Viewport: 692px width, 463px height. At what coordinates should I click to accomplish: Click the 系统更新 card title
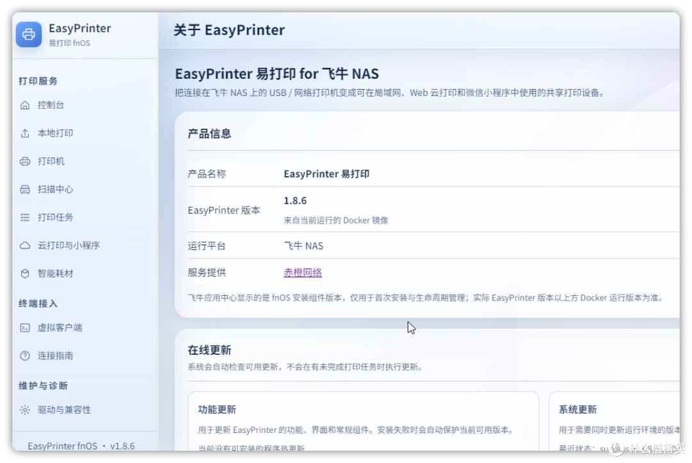pos(578,410)
